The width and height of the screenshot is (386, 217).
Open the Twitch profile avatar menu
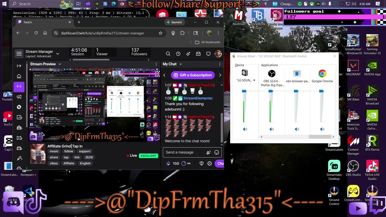click(218, 54)
